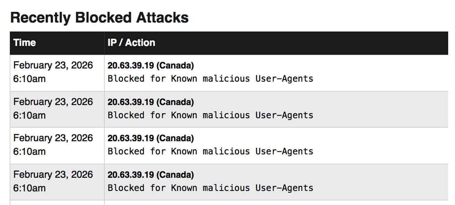Click the 6:10am time in the first row
The width and height of the screenshot is (455, 205).
[x=29, y=79]
